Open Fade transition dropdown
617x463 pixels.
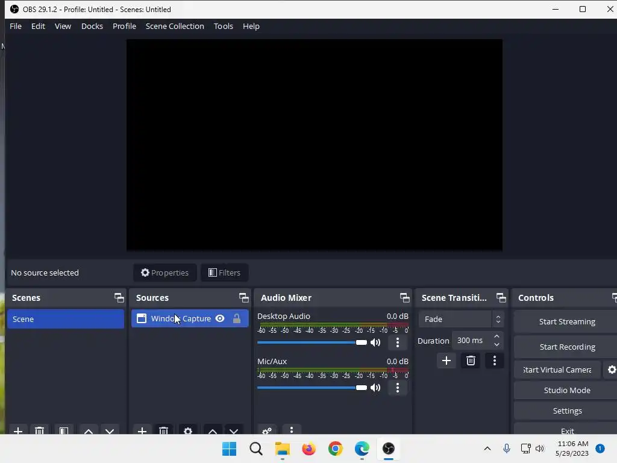pos(461,319)
